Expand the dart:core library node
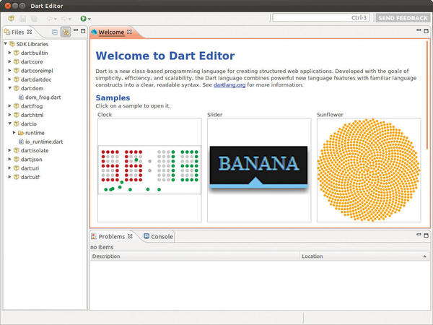The image size is (433, 325). click(9, 61)
